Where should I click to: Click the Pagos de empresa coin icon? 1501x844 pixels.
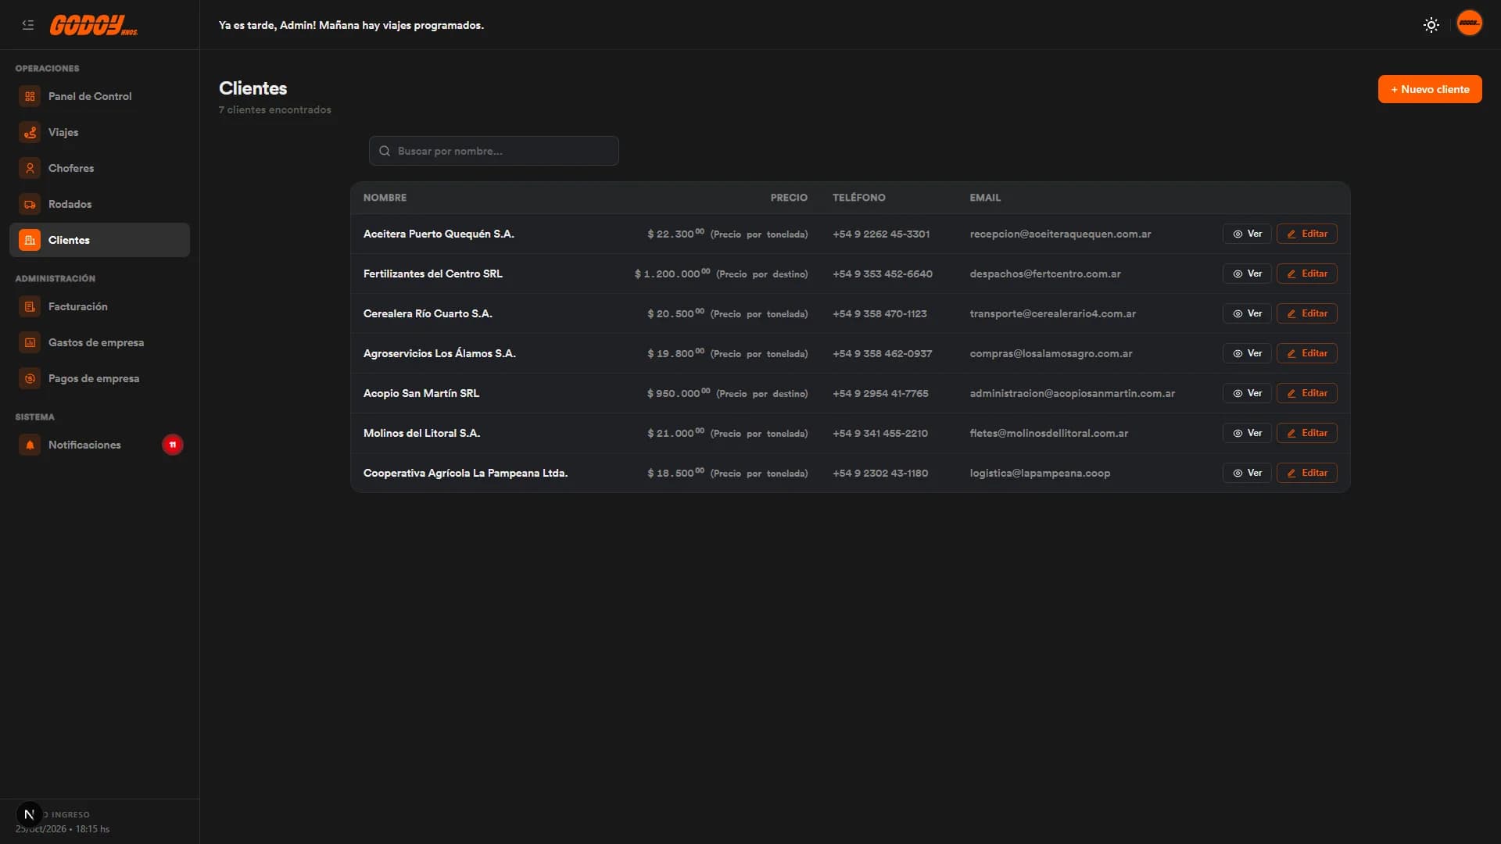point(30,378)
